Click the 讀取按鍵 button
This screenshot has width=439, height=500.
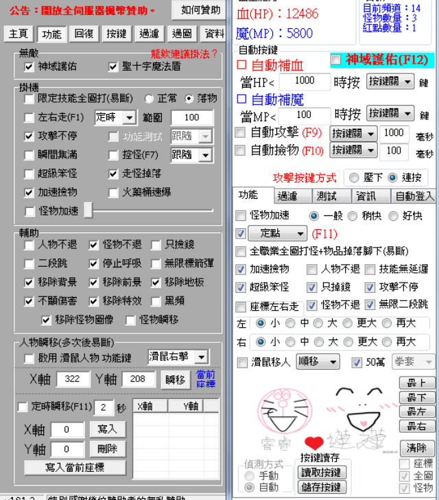(x=321, y=473)
